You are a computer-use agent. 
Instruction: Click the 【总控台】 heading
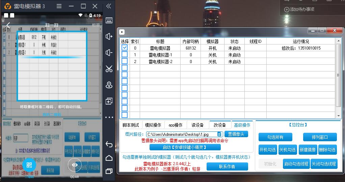pos(298,125)
